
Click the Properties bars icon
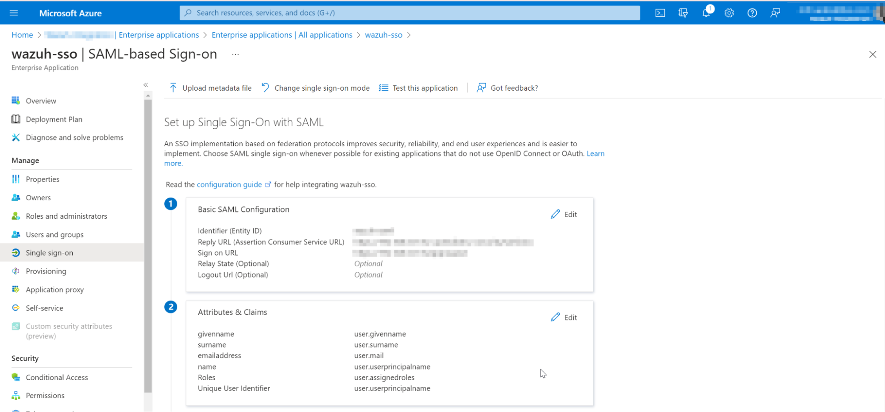click(x=16, y=179)
